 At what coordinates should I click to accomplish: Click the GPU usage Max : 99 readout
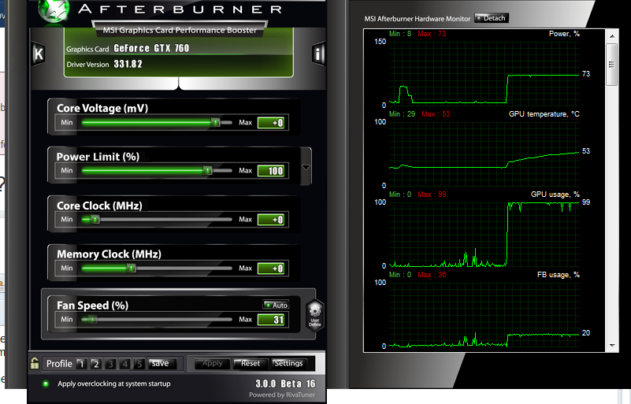[432, 195]
